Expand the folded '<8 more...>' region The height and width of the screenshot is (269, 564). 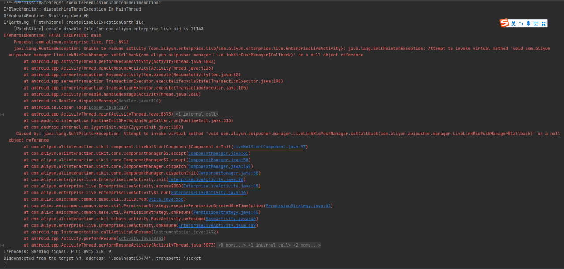(x=232, y=245)
